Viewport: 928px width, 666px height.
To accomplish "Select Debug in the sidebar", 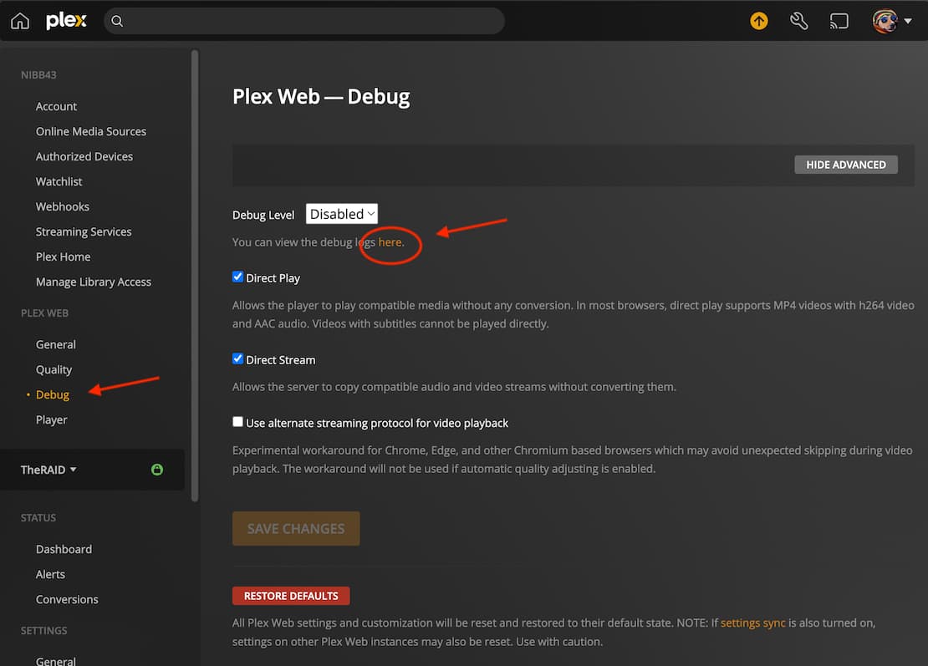I will point(53,394).
